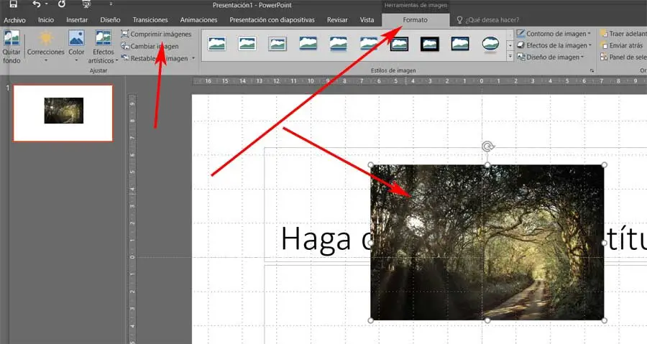
Task: Open Efectos artísticos icon
Action: tap(103, 38)
